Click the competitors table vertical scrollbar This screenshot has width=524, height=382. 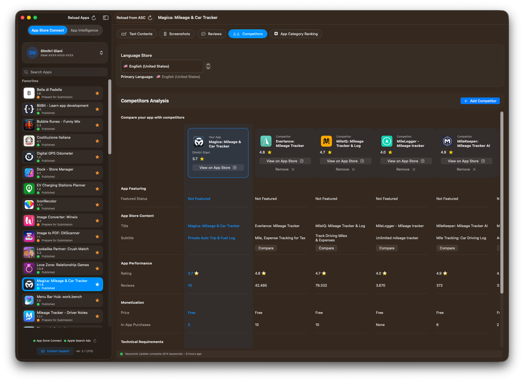coord(502,203)
